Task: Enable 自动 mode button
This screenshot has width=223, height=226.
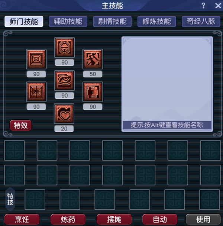Action: coord(160,220)
